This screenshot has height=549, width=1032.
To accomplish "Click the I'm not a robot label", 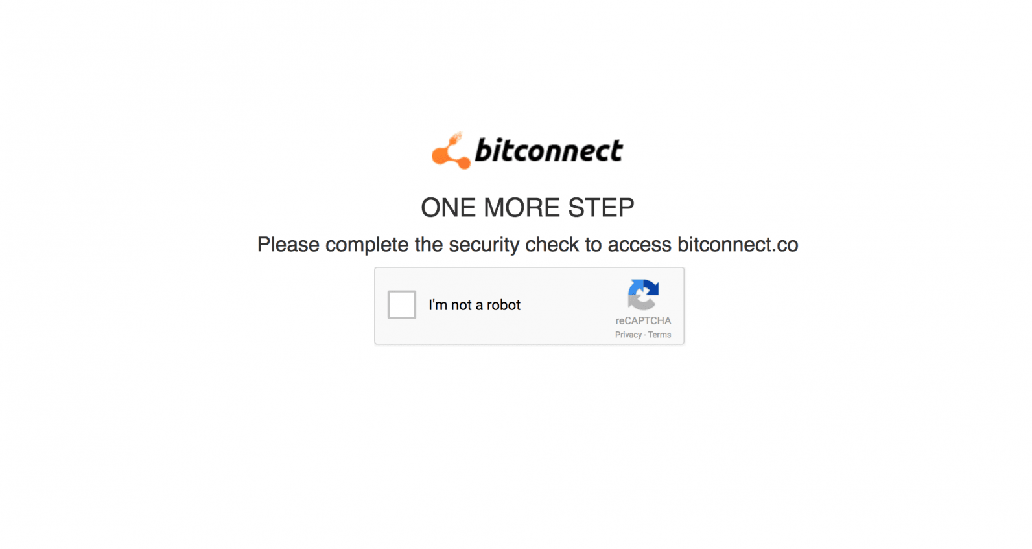I will [x=475, y=304].
